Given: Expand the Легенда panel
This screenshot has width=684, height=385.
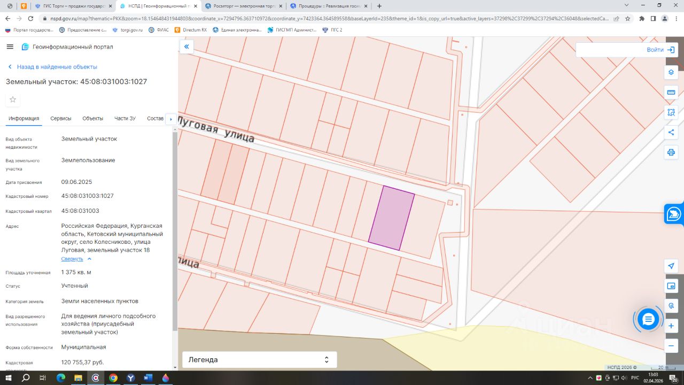Looking at the screenshot, I should tap(259, 360).
